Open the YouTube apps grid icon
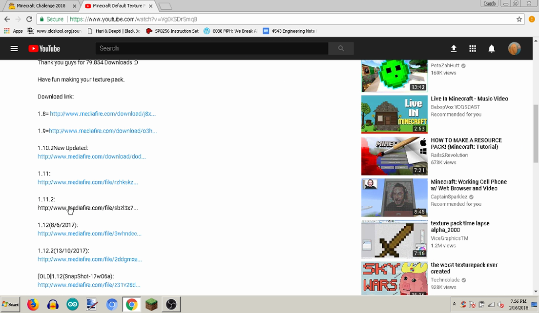The width and height of the screenshot is (539, 313). [473, 49]
